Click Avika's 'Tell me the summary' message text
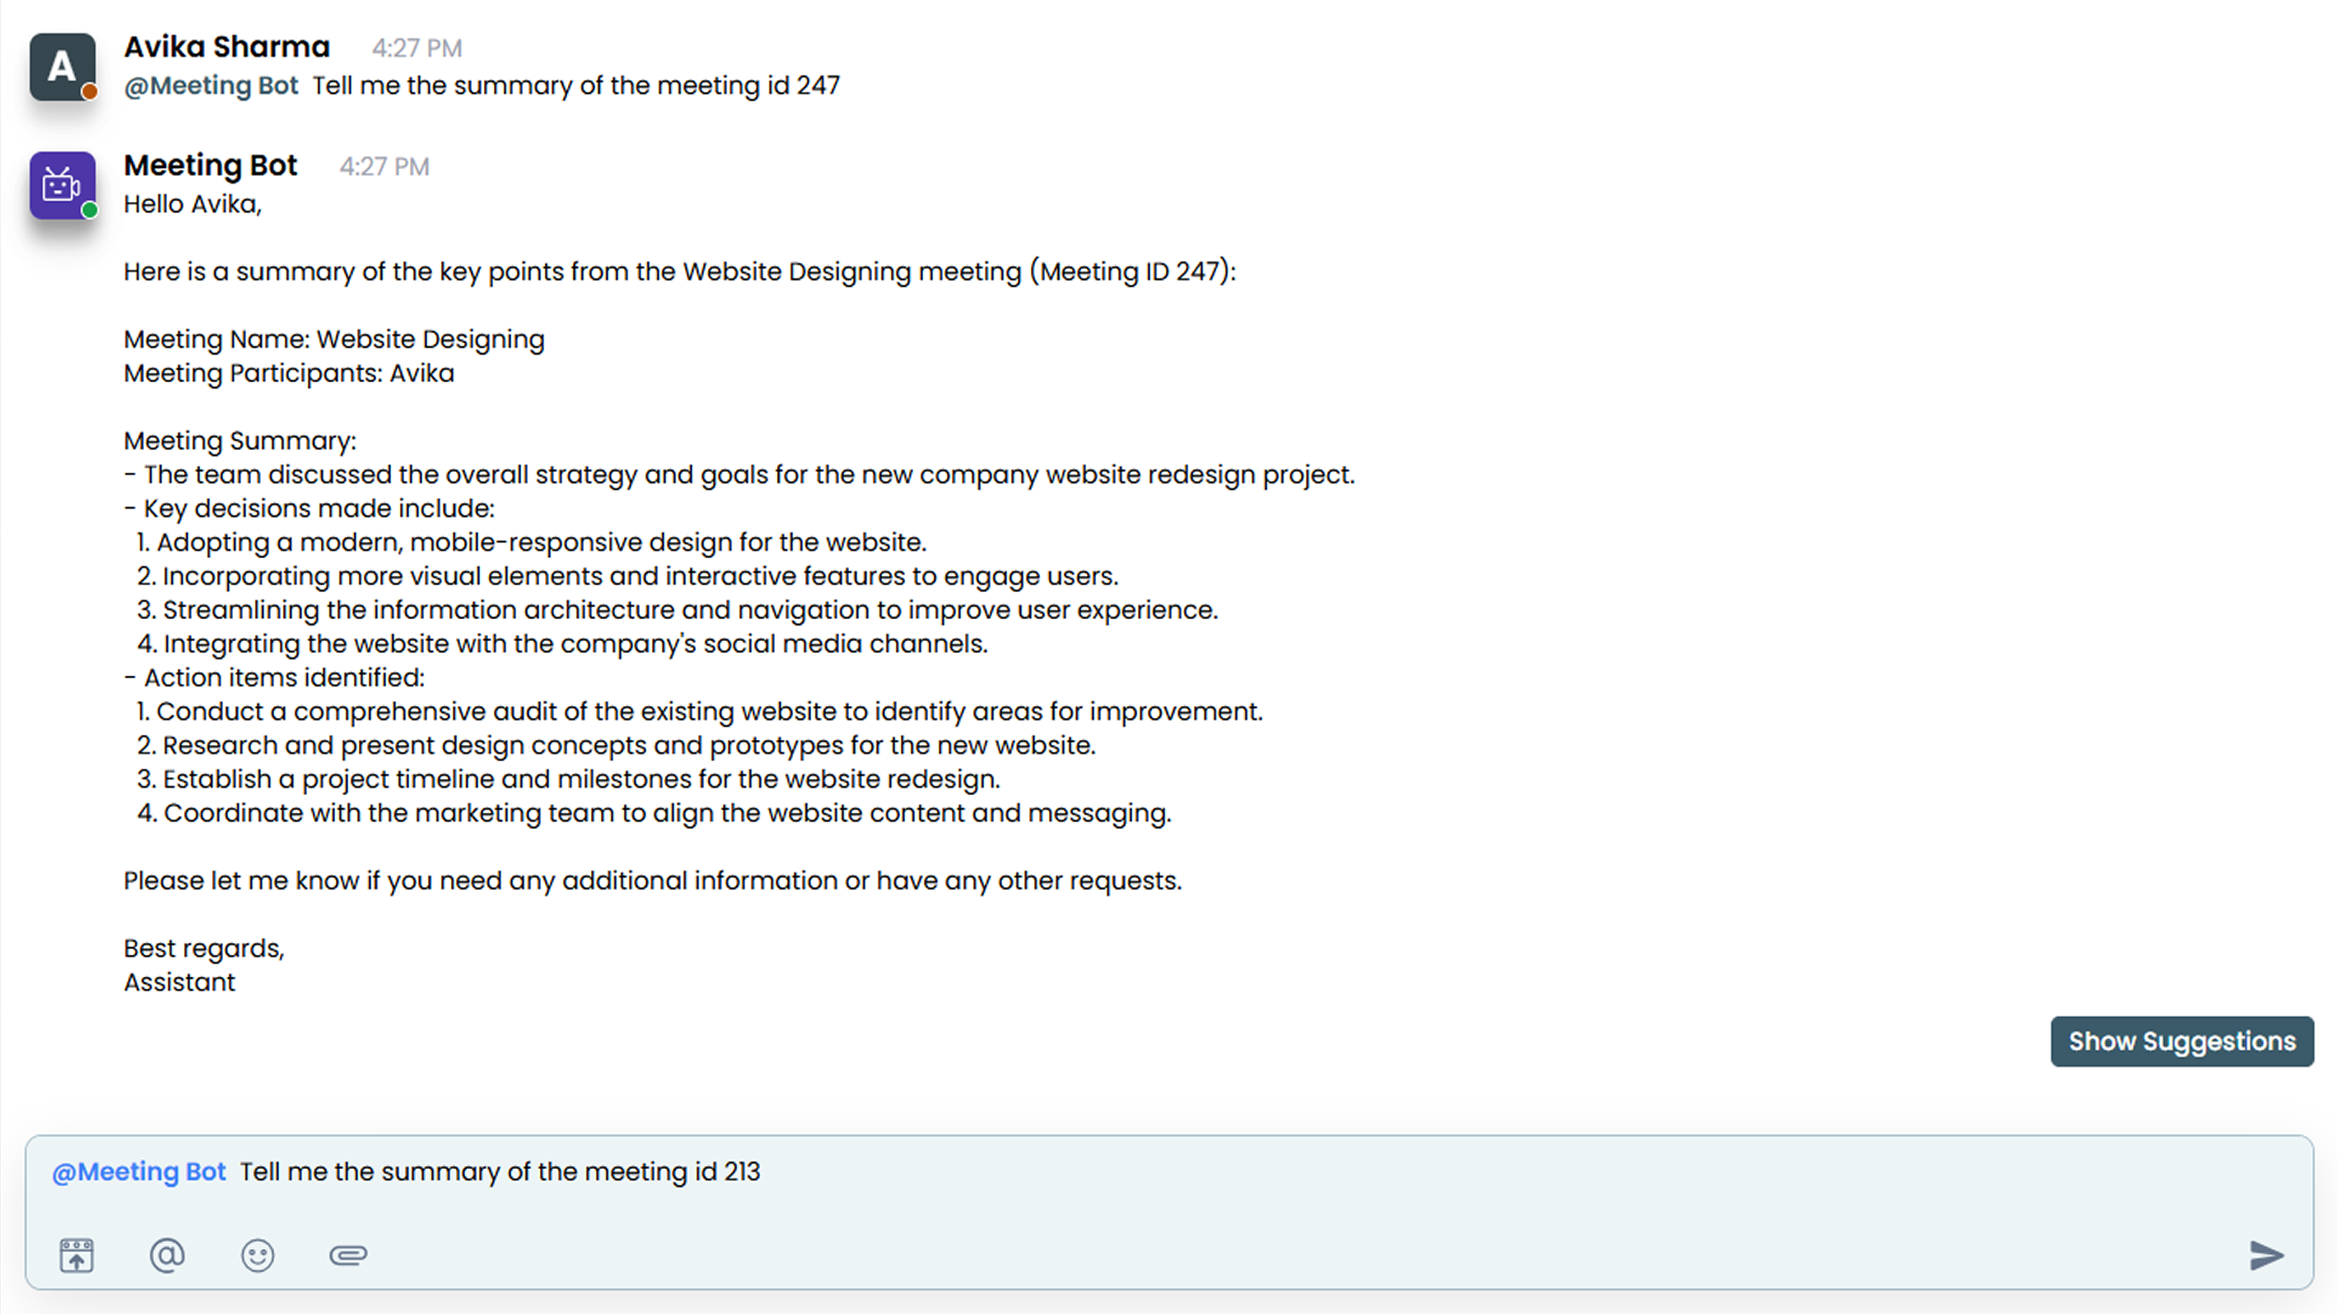 [x=576, y=85]
